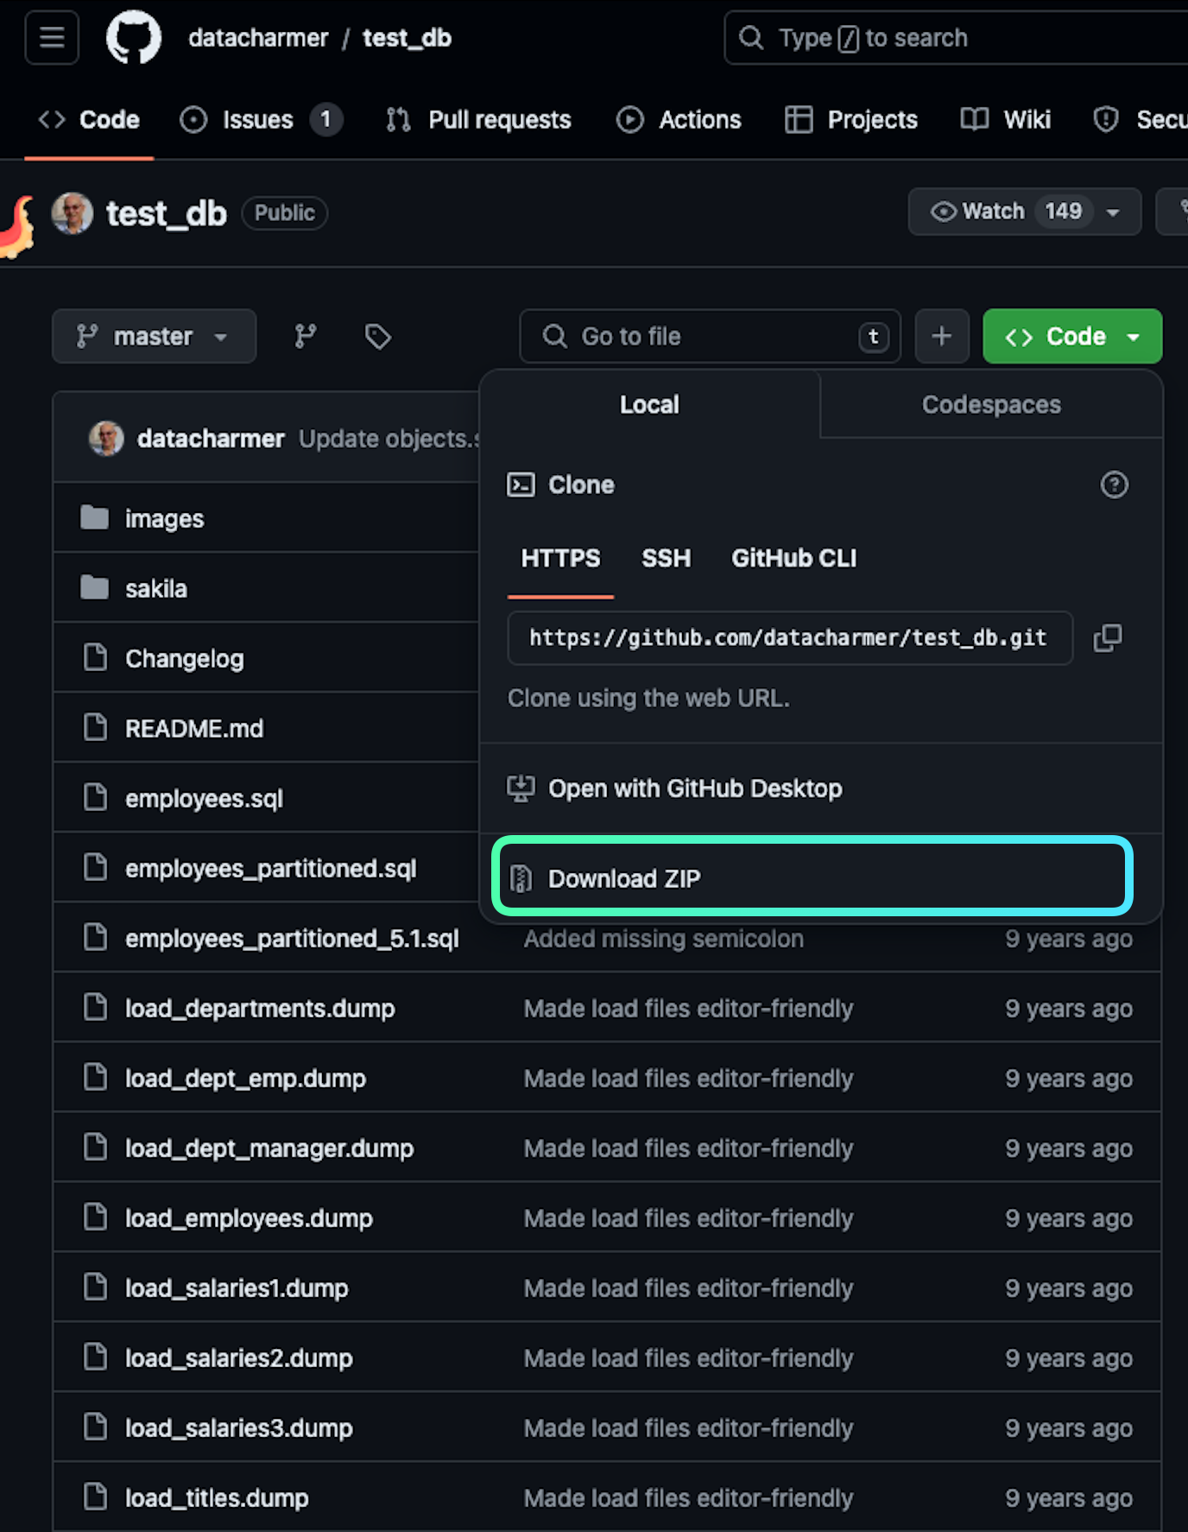Select the SSH clone option
Screen dimensions: 1188x1532
pyautogui.click(x=666, y=559)
